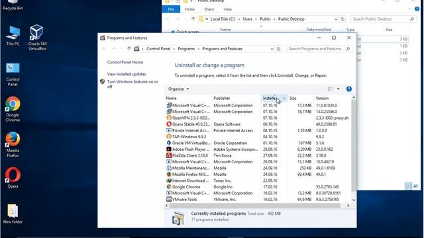Go up one level in Programs and Features
This screenshot has width=424, height=238.
(129, 48)
